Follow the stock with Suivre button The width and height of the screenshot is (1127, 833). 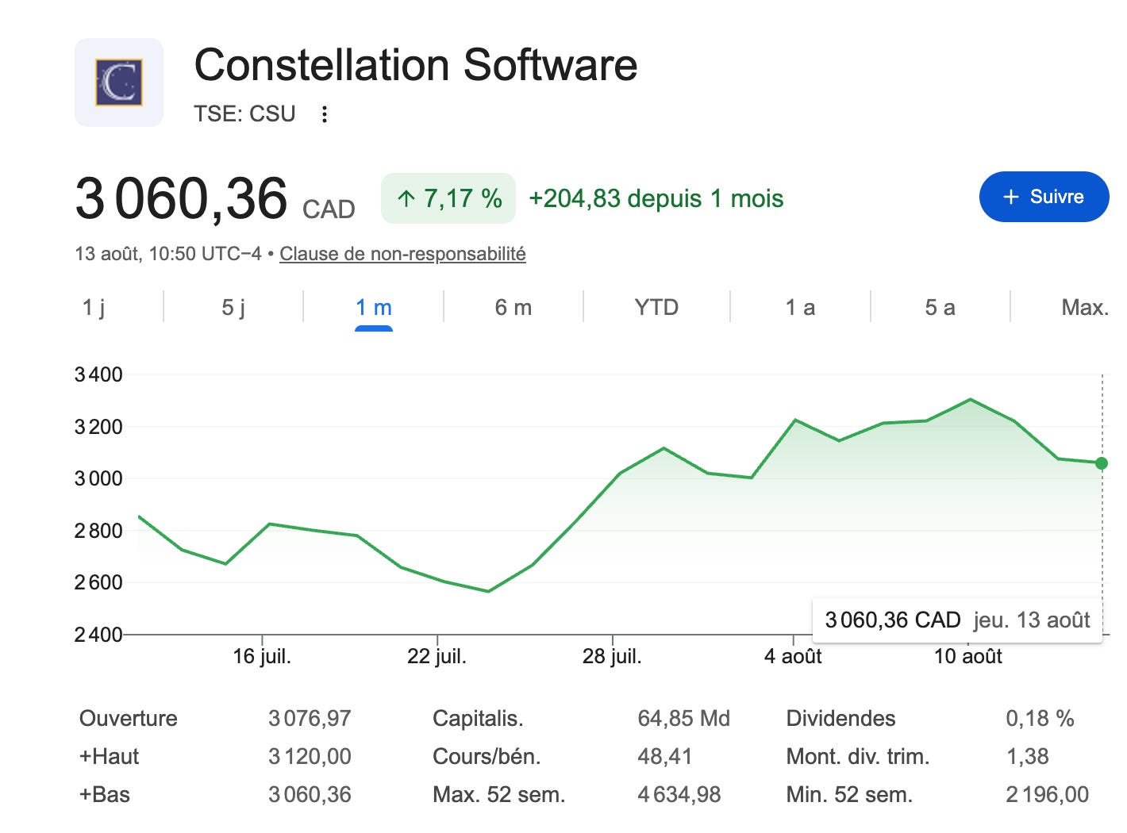click(1044, 197)
